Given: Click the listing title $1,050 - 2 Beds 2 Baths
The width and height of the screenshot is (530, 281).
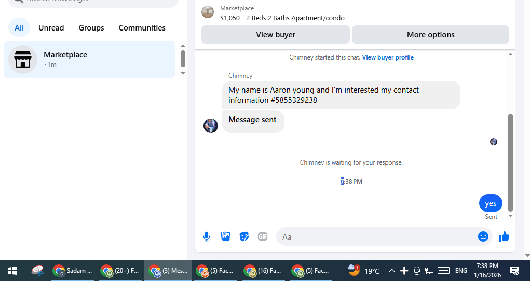Looking at the screenshot, I should pos(282,18).
